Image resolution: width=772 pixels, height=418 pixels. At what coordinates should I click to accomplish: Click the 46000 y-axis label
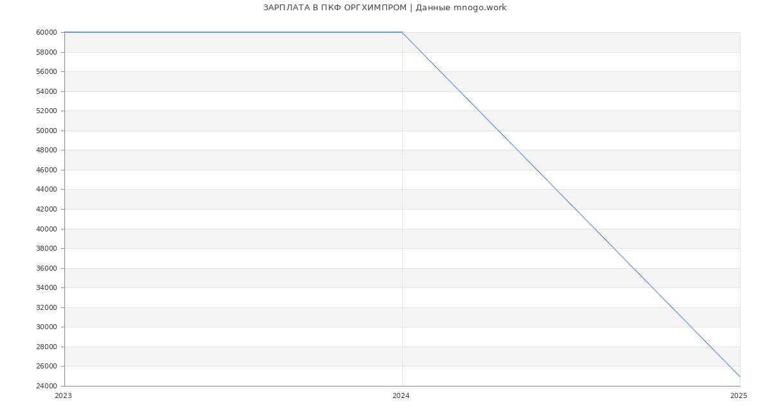tap(48, 170)
